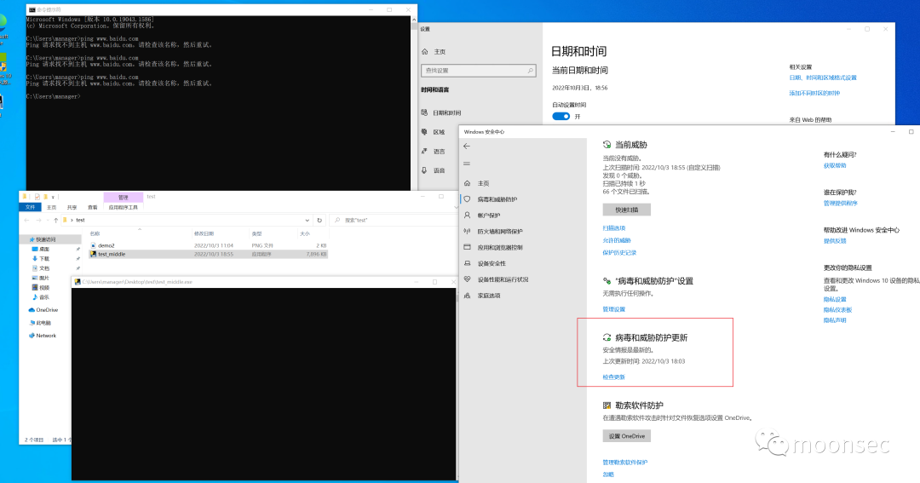This screenshot has height=483, width=920.
Task: Open 音乐 under quick access
Action: tap(41, 297)
